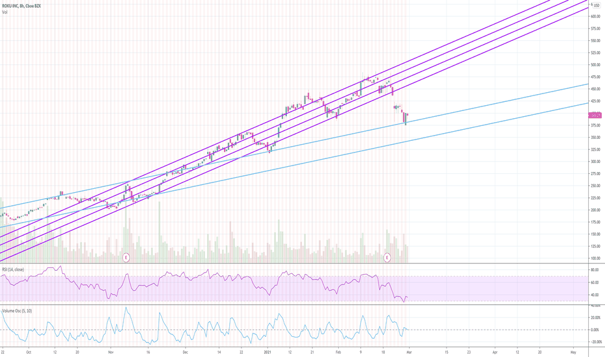Click the 2021 label on time axis
Viewport: 605px width, 357px height.
pyautogui.click(x=268, y=352)
